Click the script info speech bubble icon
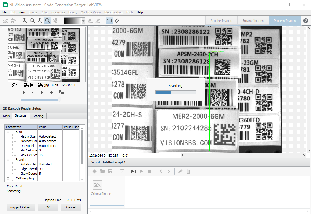The width and height of the screenshot is (311, 214). point(122,171)
